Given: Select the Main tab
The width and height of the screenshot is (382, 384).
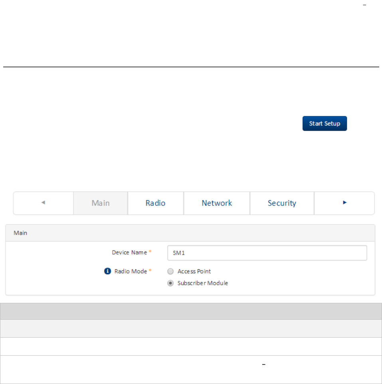Looking at the screenshot, I should tap(101, 203).
